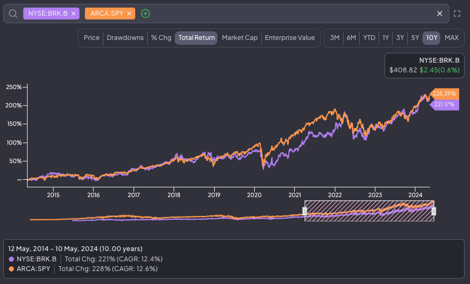Remove the NYSE:BRK.B ticker chip
Screen dimensions: 470x284
point(74,13)
